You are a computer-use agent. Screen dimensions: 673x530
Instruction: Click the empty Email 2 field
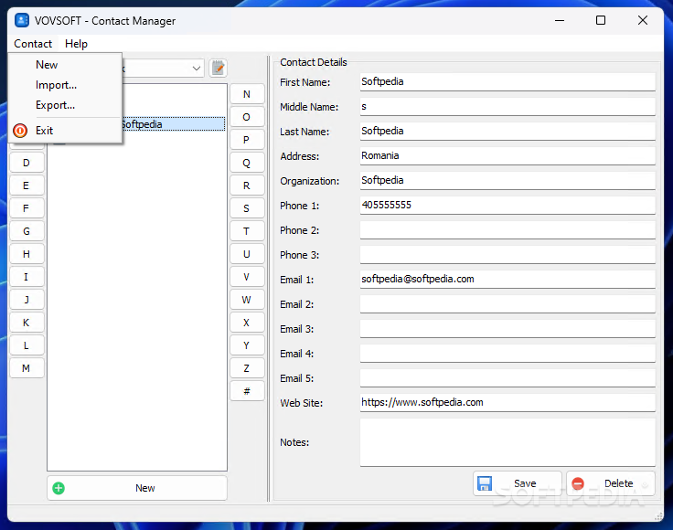507,303
